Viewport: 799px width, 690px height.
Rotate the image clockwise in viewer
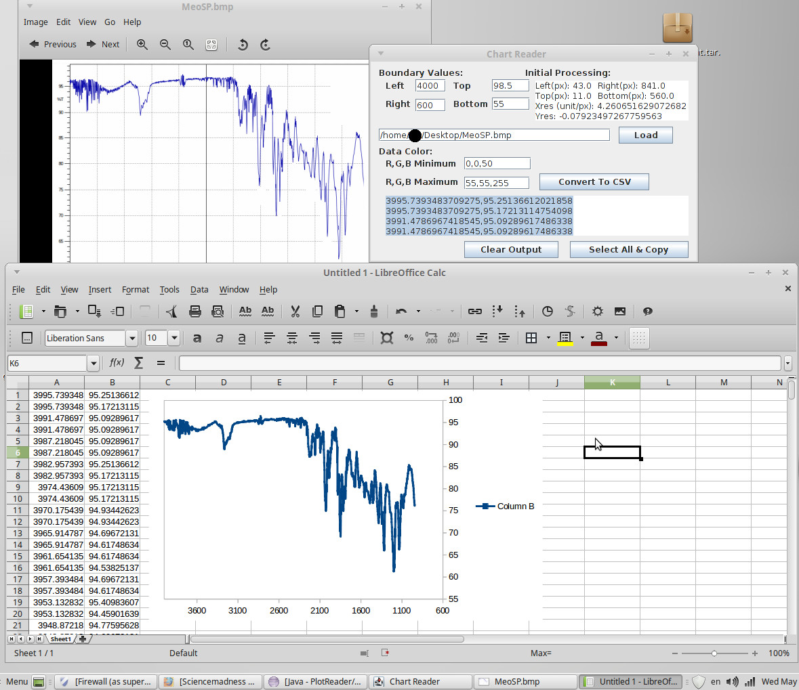pos(266,45)
